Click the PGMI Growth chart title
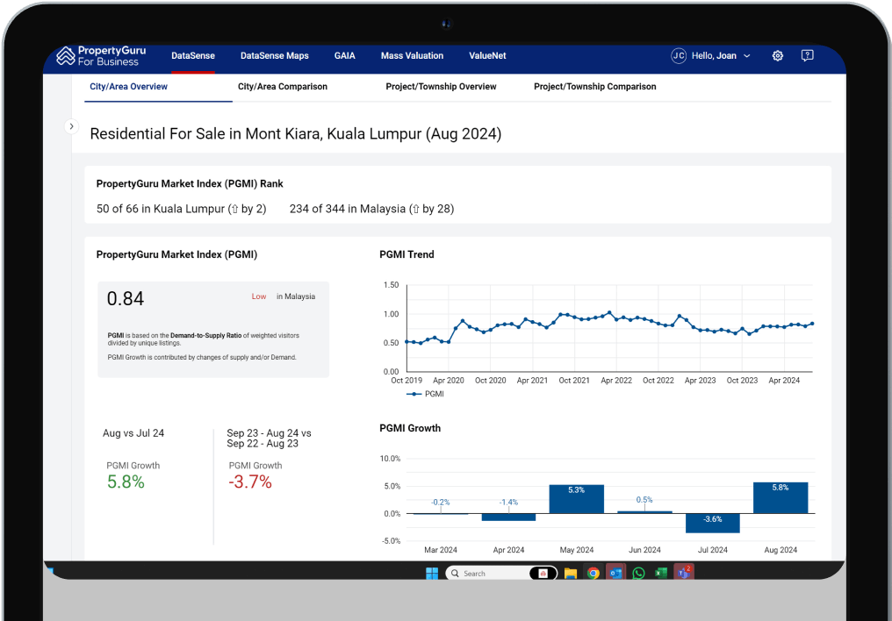The image size is (892, 621). click(x=410, y=428)
